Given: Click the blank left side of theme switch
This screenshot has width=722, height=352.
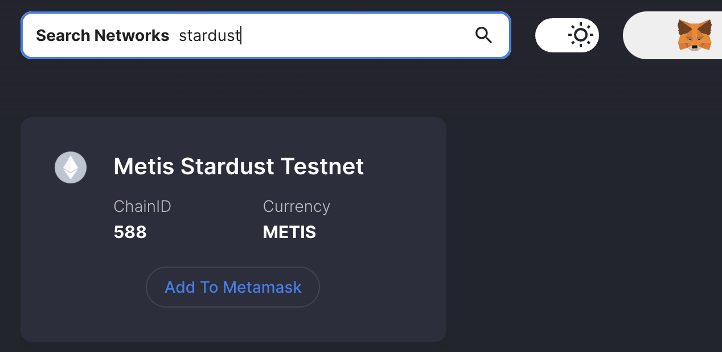Looking at the screenshot, I should pos(549,35).
